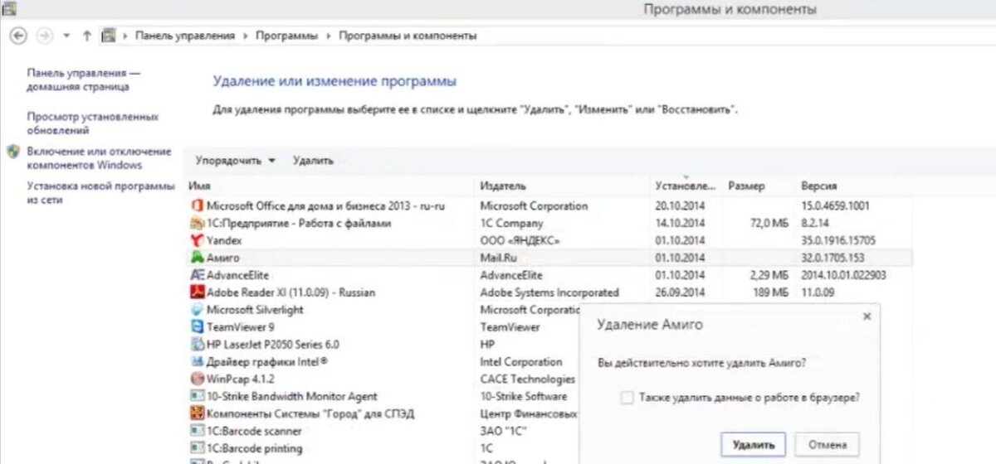Click the Forward navigation arrow
Screen dimensions: 996x464
pyautogui.click(x=45, y=36)
